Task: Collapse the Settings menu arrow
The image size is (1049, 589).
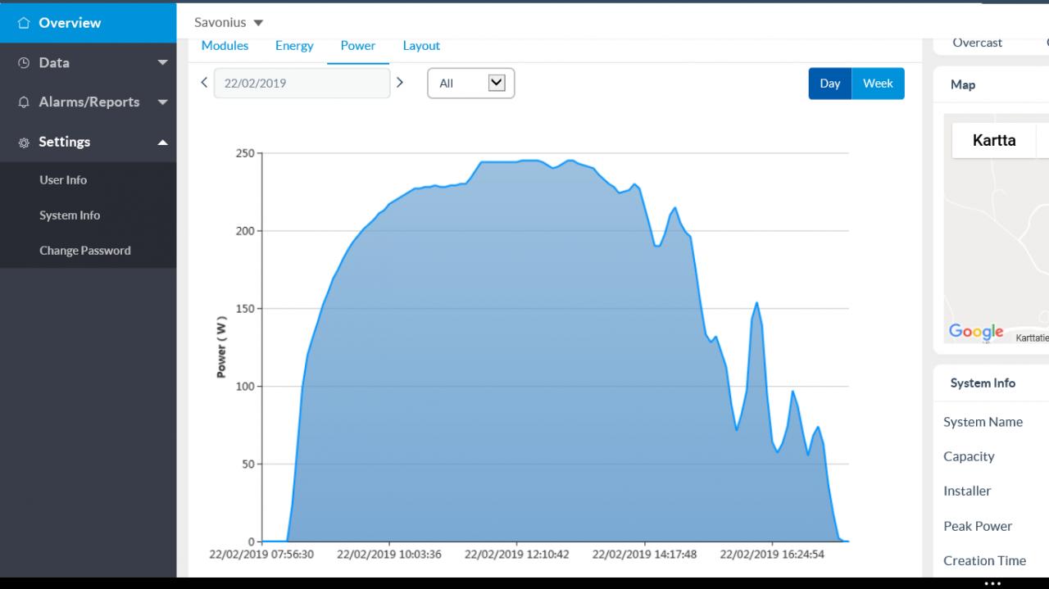Action: click(x=162, y=143)
